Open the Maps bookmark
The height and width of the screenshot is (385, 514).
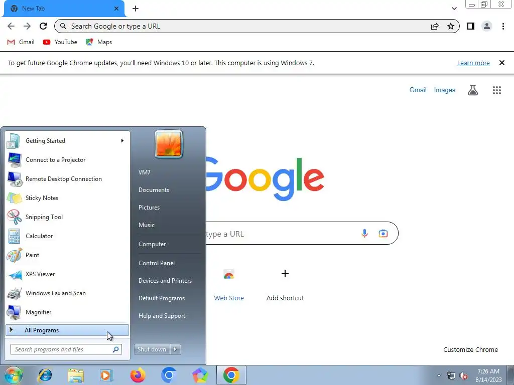[99, 42]
